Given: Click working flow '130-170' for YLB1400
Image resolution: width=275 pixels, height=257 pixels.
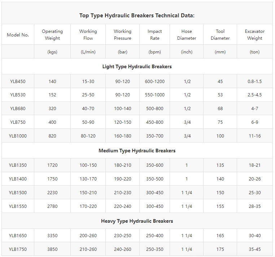Looking at the screenshot, I should (x=88, y=179).
